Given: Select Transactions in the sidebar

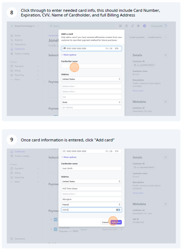Looking at the screenshot, I should pos(20,44).
